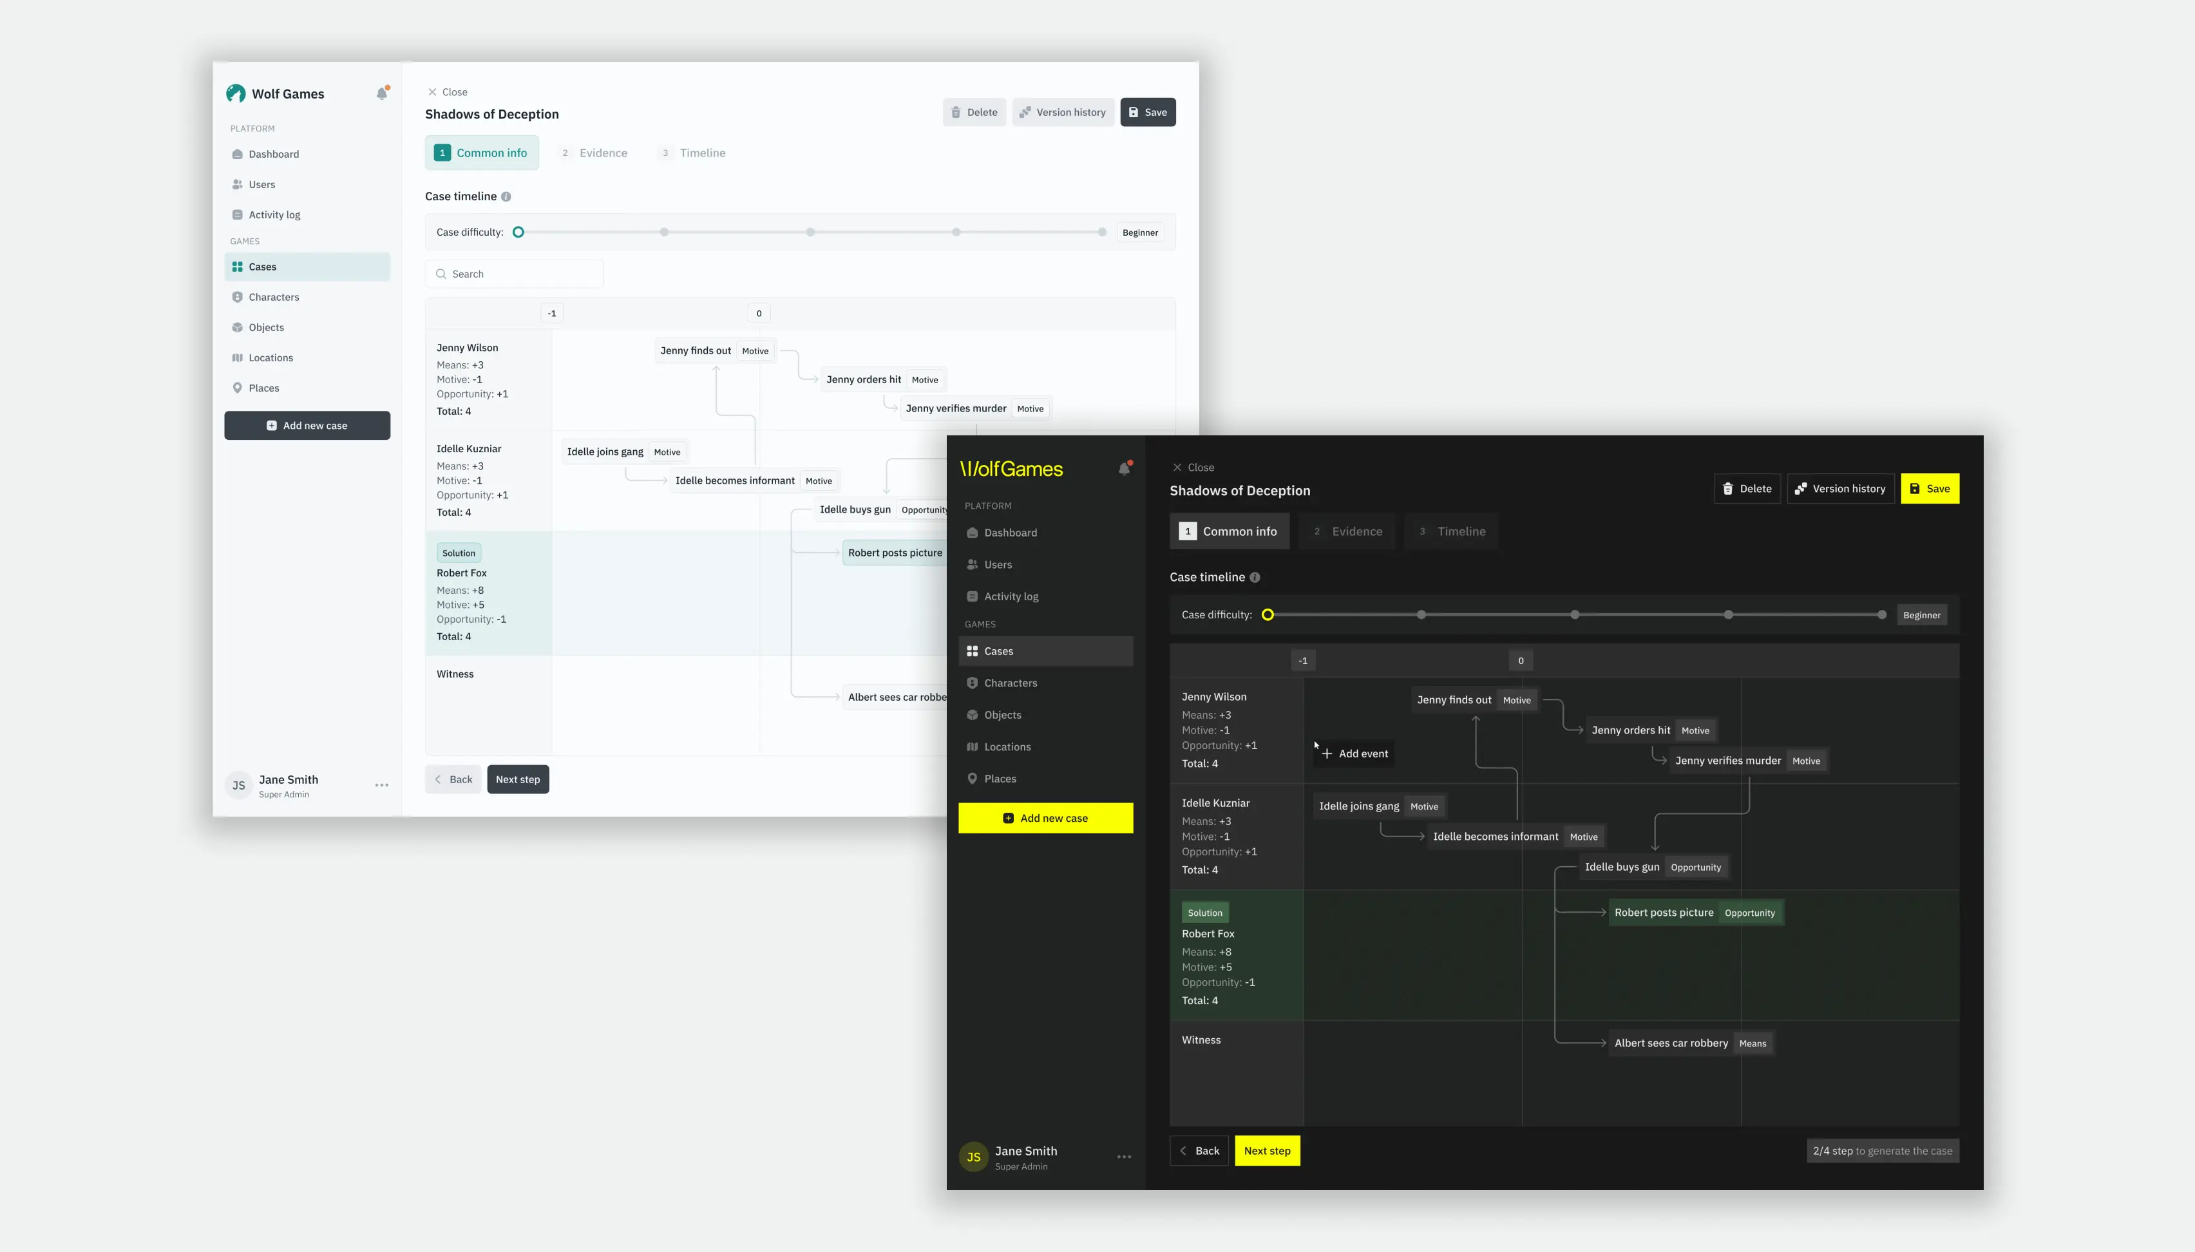Image resolution: width=2195 pixels, height=1252 pixels.
Task: Close the case editor in light window
Action: (x=447, y=92)
